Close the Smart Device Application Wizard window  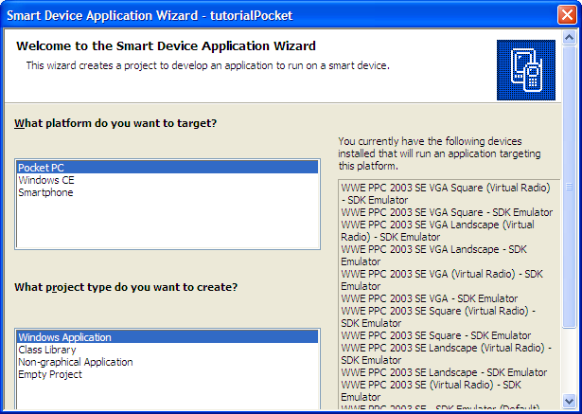(x=566, y=15)
